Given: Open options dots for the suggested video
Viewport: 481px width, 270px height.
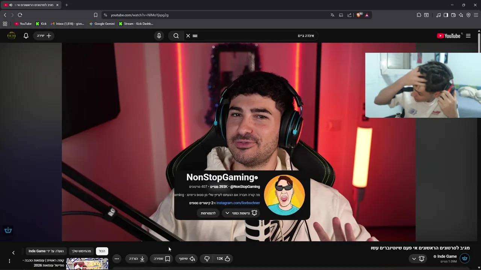Looking at the screenshot, I should pyautogui.click(x=9, y=261).
